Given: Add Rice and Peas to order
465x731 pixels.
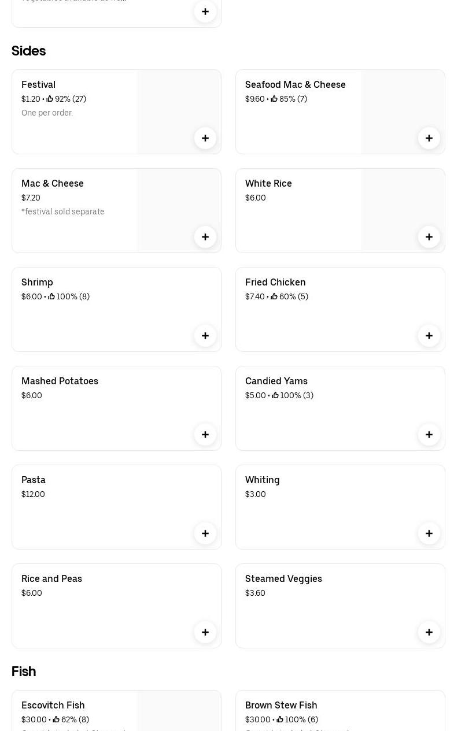Looking at the screenshot, I should [x=205, y=632].
